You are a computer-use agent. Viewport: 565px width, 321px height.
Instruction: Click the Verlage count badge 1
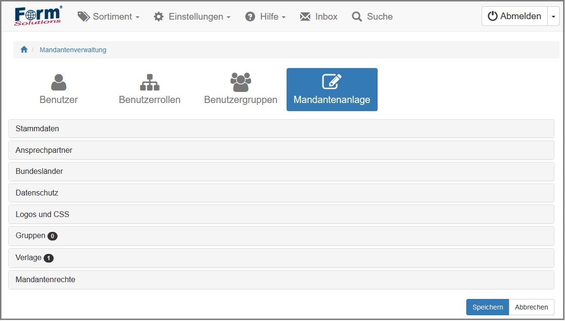(49, 258)
